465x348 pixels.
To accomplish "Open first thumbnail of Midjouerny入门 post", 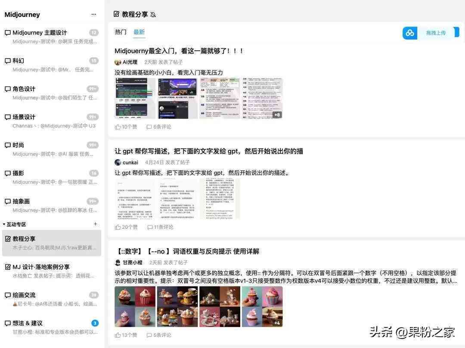I will 135,99.
